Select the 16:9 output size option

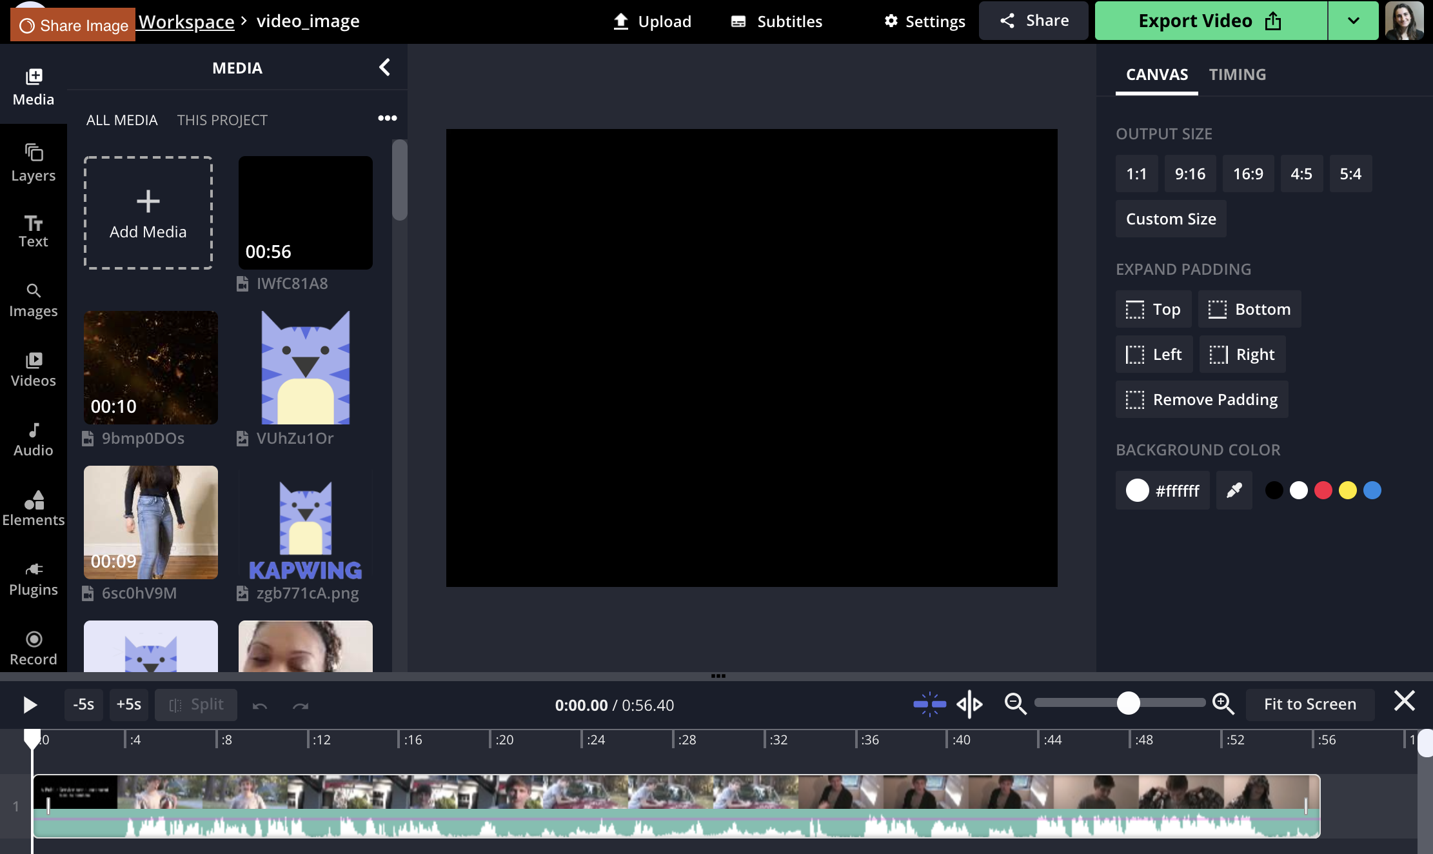pos(1247,174)
